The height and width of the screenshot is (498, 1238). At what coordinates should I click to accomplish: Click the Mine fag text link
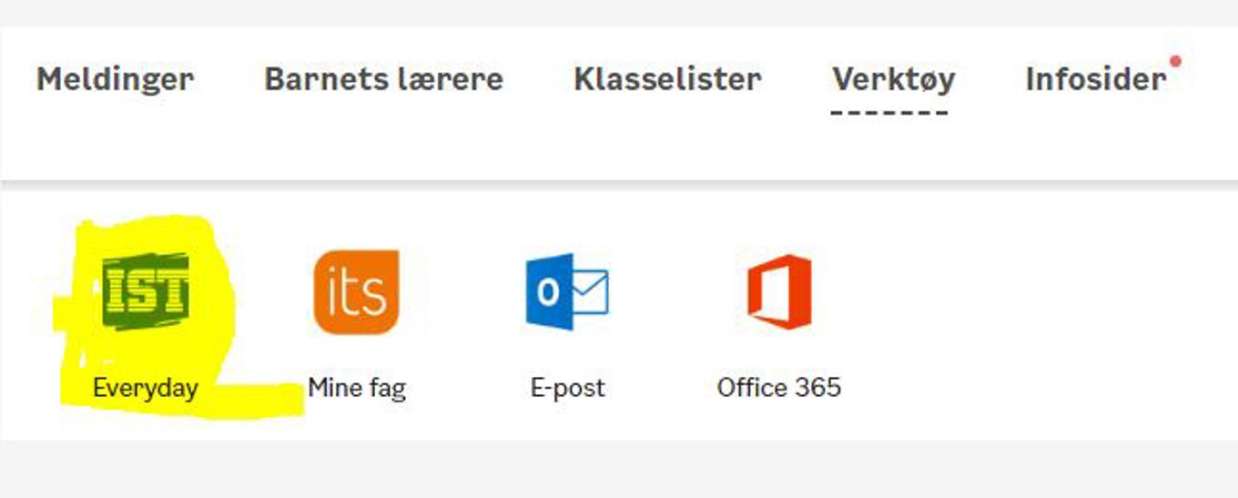click(357, 388)
